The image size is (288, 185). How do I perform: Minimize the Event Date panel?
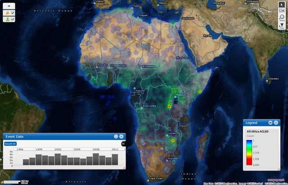pos(116,136)
